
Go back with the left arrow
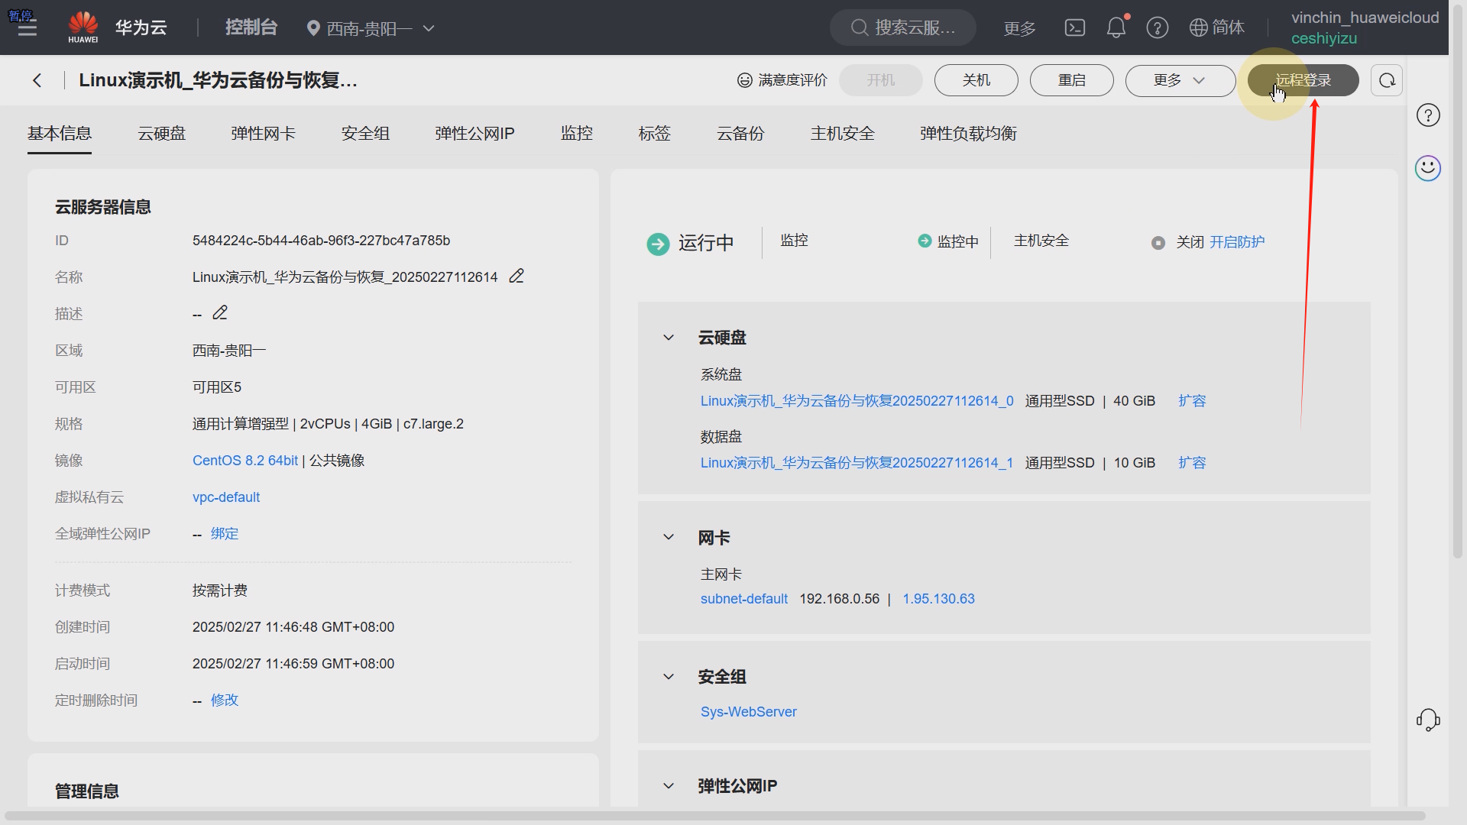point(37,80)
